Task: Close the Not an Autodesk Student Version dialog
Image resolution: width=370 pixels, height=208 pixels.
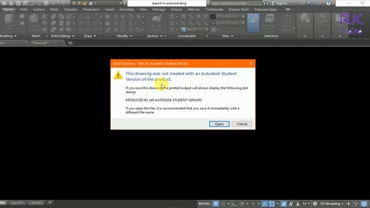Action: pos(251,64)
